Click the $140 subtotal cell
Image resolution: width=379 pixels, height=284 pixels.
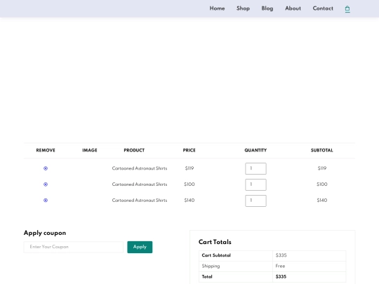(322, 200)
